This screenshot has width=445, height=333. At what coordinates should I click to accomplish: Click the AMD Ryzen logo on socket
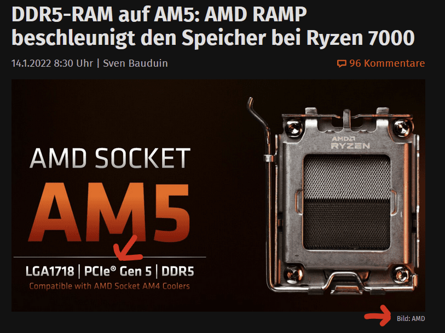350,143
